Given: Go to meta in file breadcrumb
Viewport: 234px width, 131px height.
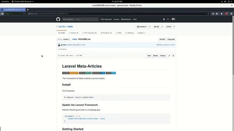Looking at the screenshot, I should tap(75, 39).
